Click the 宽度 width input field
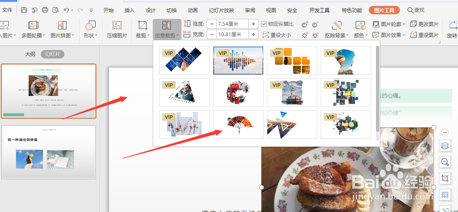Screen dimensions: 458x212 (232, 34)
